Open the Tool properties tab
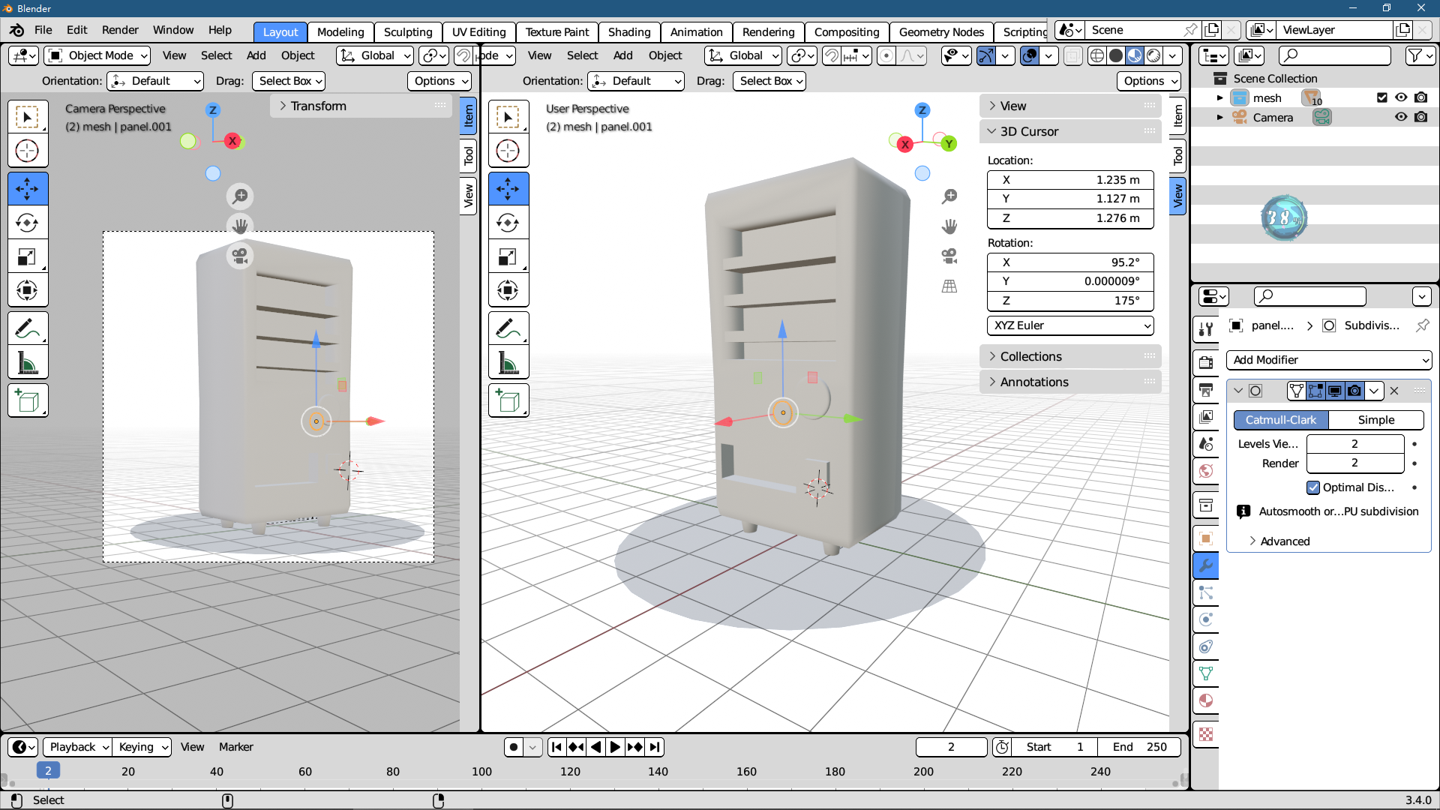This screenshot has height=810, width=1440. pos(1206,329)
